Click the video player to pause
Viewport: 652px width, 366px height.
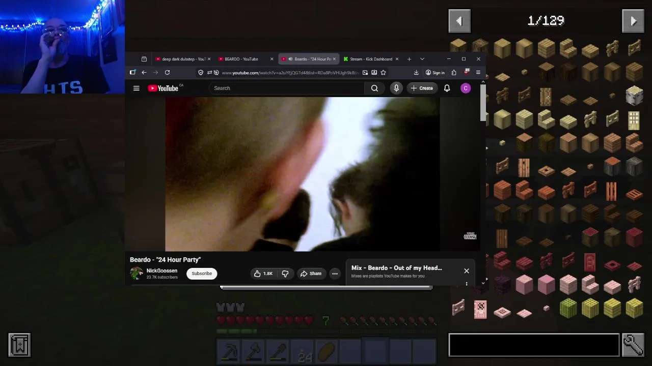(x=303, y=174)
